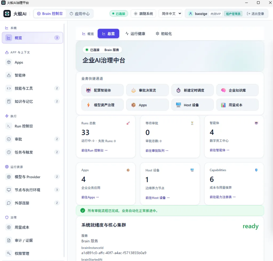Click 企业知识库 shortcut

point(237,90)
